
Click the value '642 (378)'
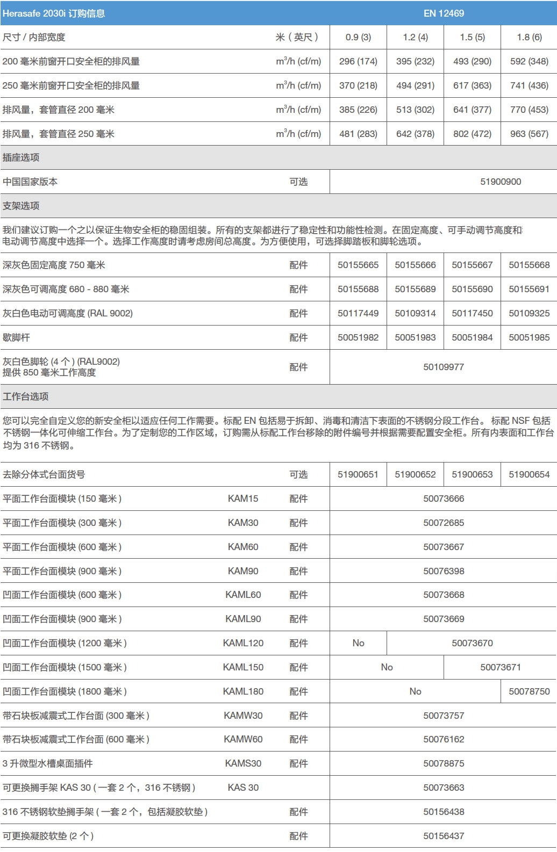[x=415, y=134]
